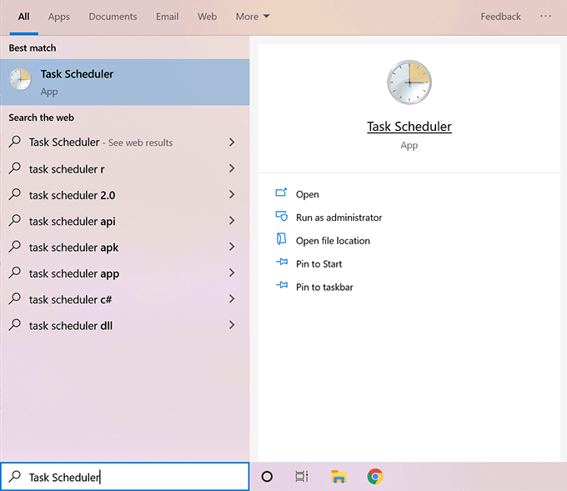
Task: Click search icon beside 'task scheduler app'
Action: (14, 273)
